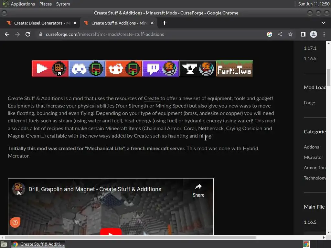This screenshot has height=248, width=331.
Task: Open the Applications menu
Action: (23, 4)
